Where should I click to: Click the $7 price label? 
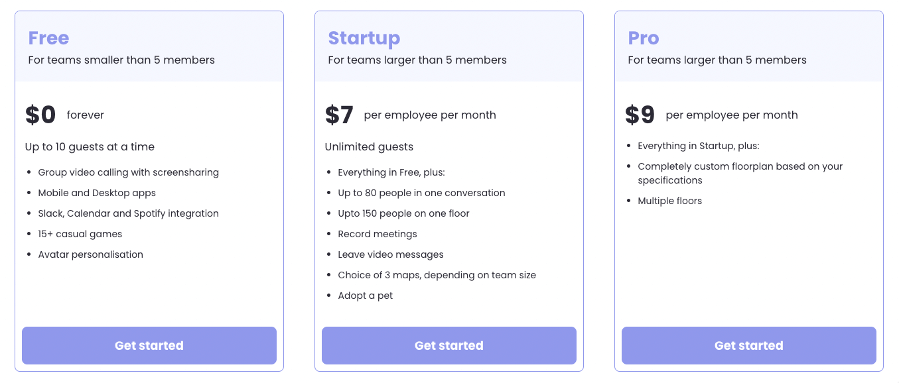coord(339,115)
